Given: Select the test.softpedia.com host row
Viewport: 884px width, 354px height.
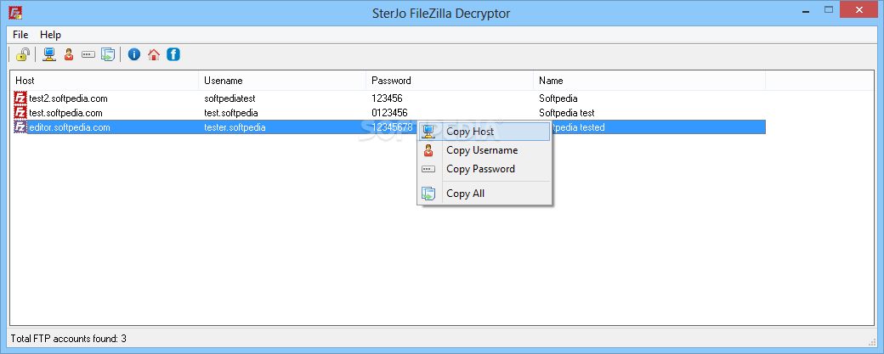Looking at the screenshot, I should click(x=66, y=113).
